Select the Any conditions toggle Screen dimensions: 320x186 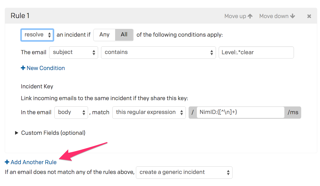104,35
